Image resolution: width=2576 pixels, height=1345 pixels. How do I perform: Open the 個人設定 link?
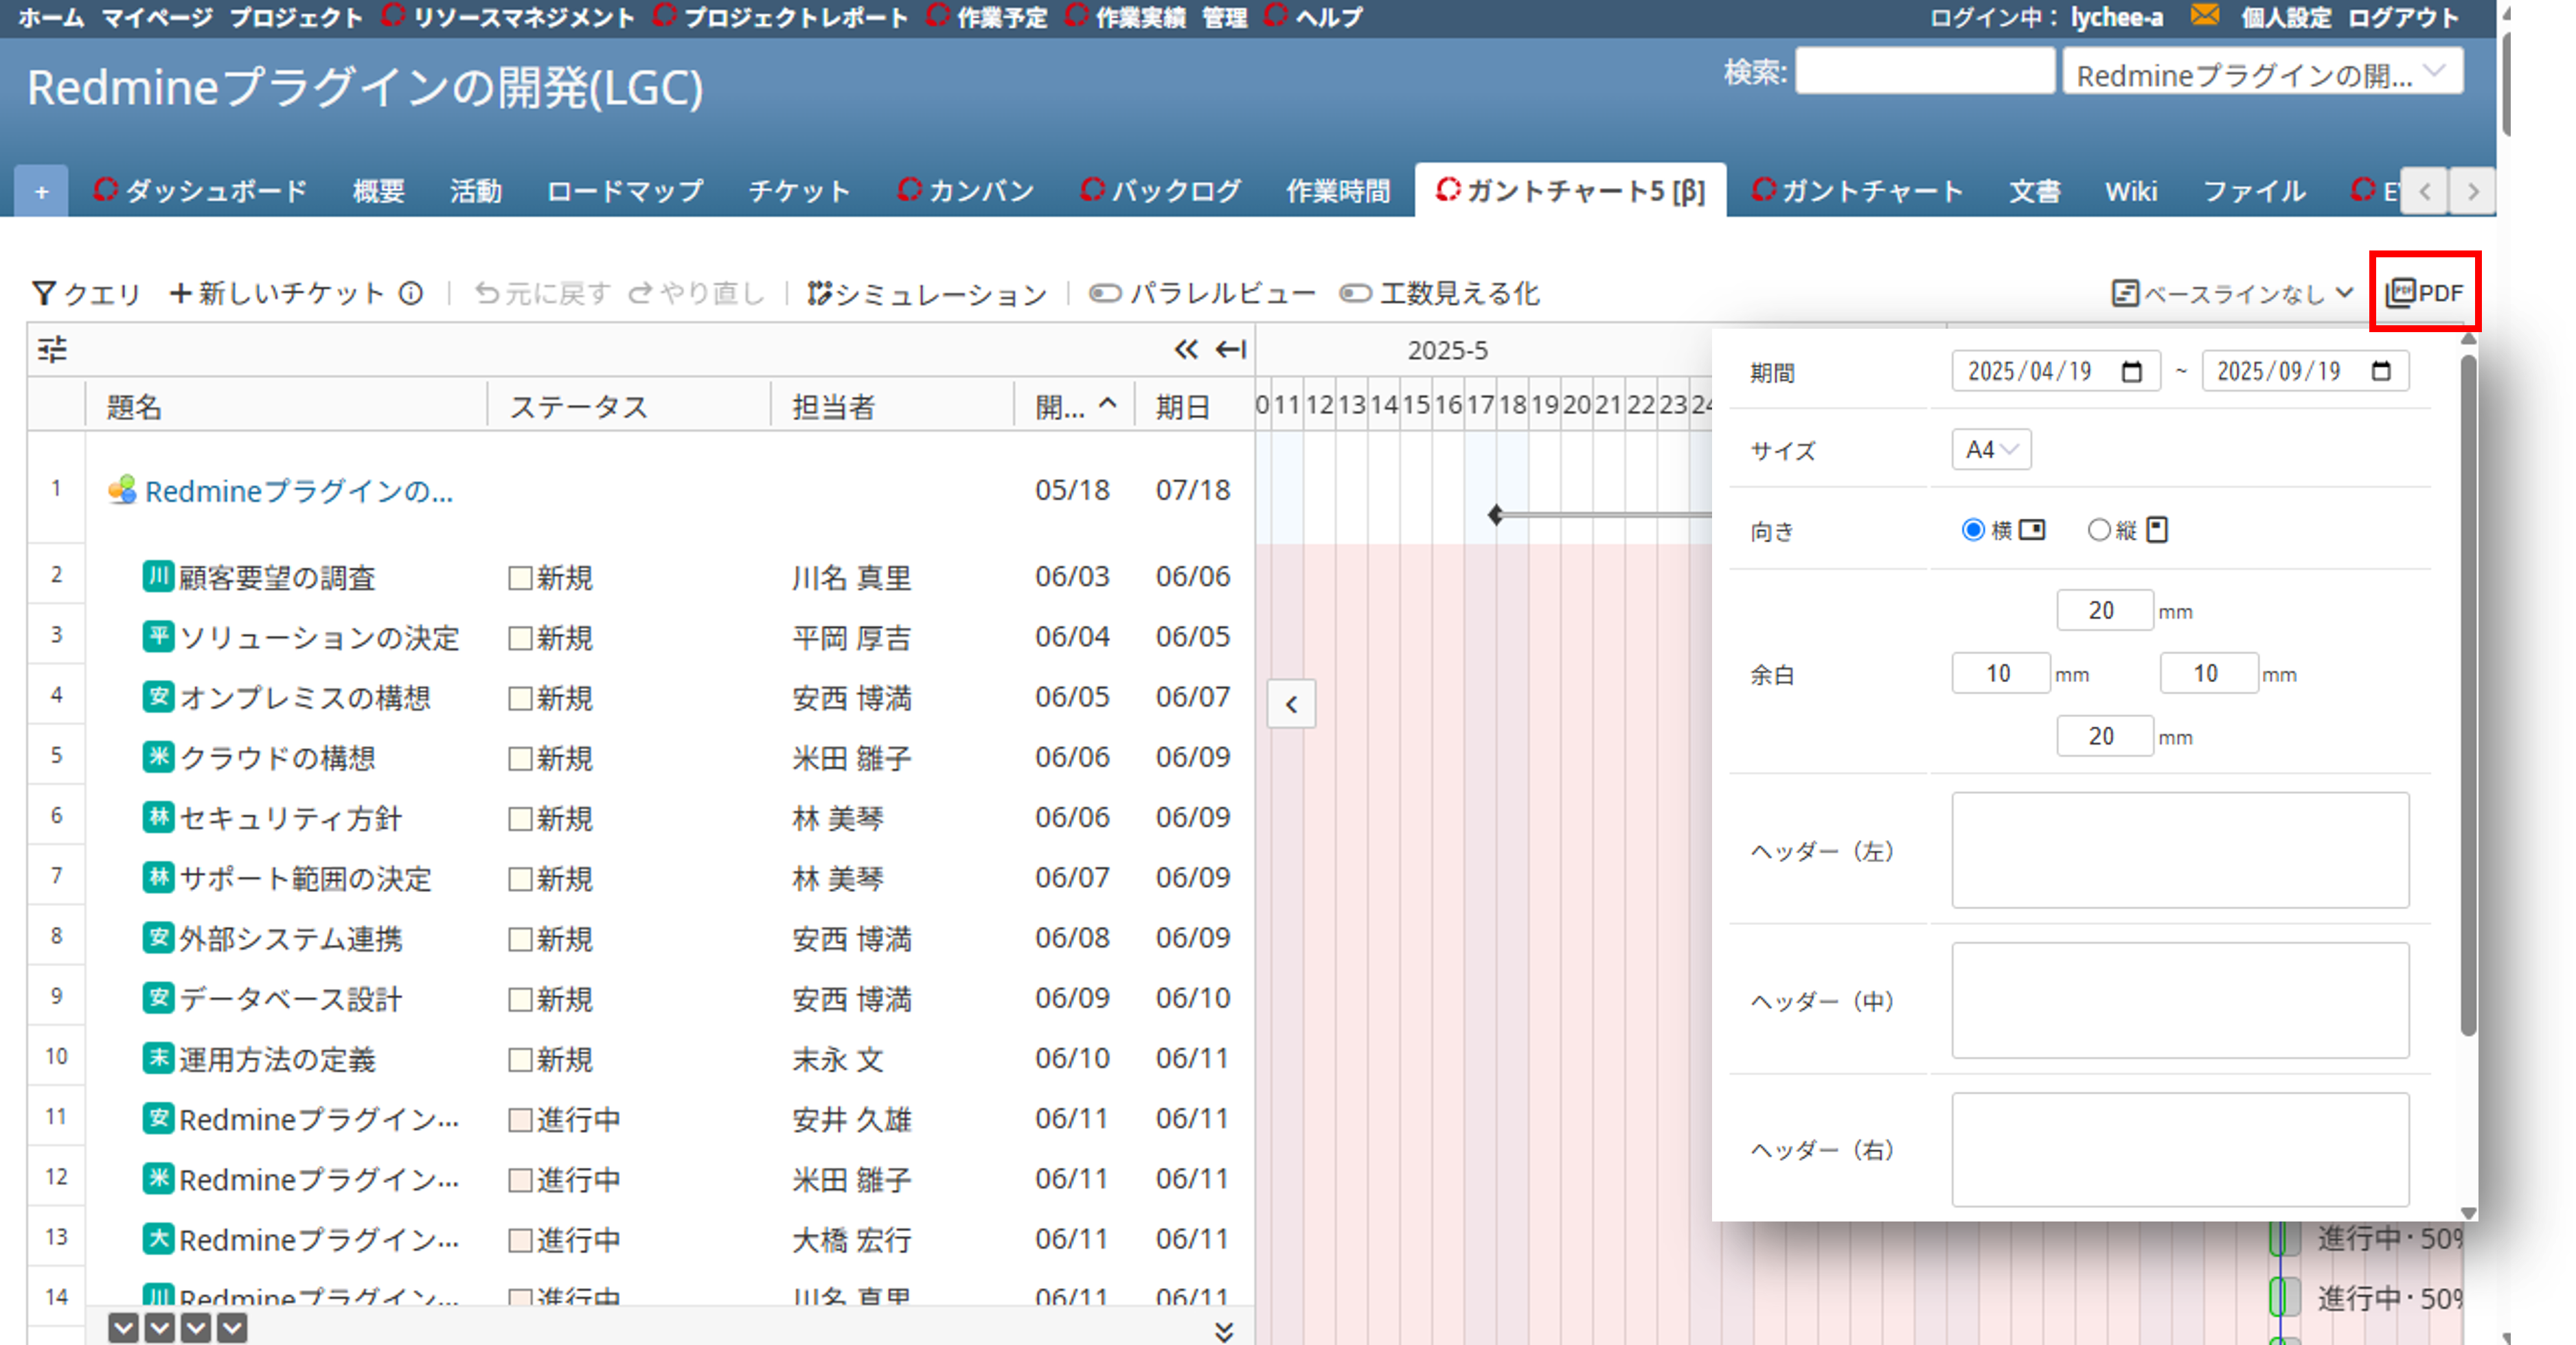(2286, 17)
